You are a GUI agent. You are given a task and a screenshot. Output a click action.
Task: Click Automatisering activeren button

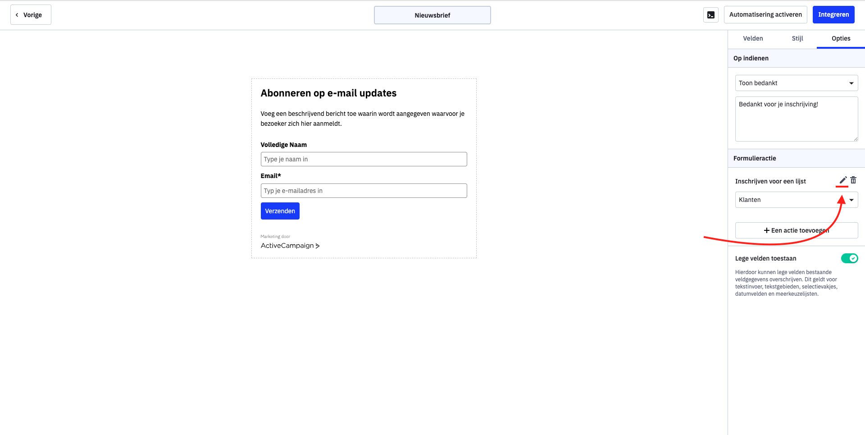point(765,14)
